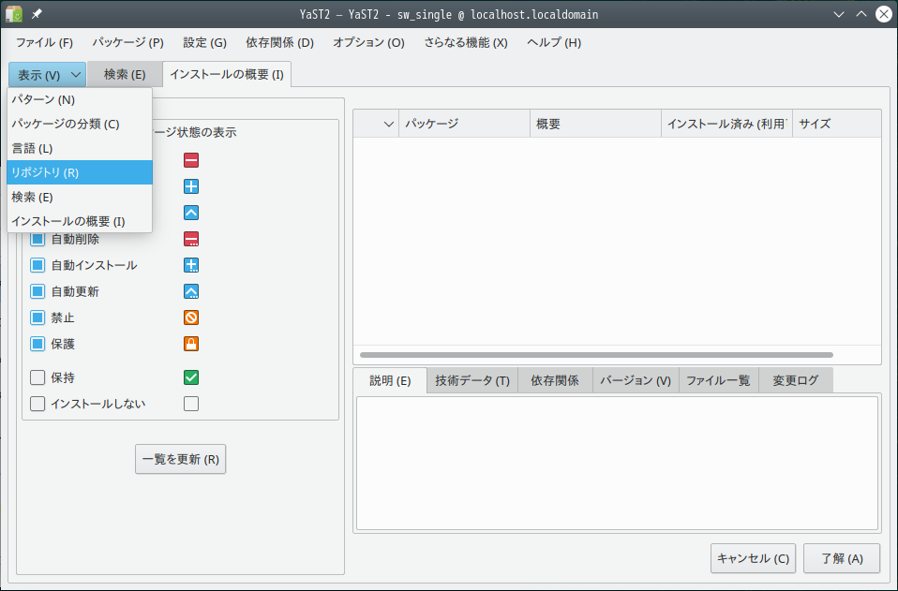Sort by the サイズ column header
898x591 pixels.
point(837,124)
